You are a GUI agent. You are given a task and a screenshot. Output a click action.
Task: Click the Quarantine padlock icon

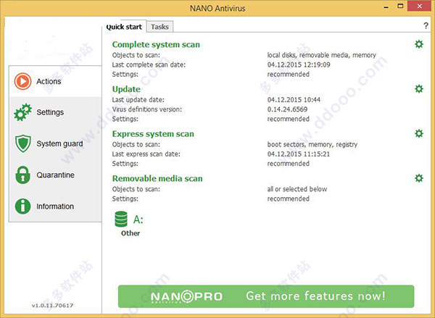[22, 175]
